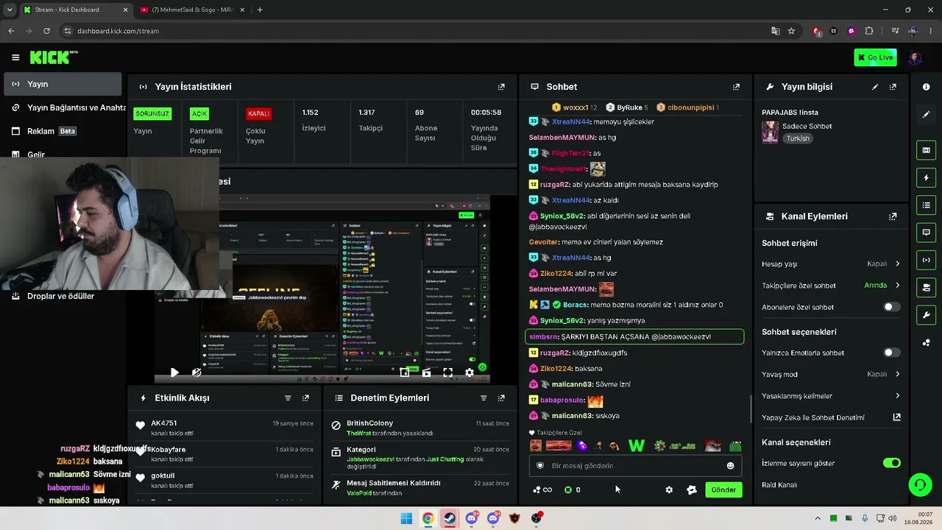Open chat settings gear icon
Viewport: 942px width, 530px height.
pos(669,490)
